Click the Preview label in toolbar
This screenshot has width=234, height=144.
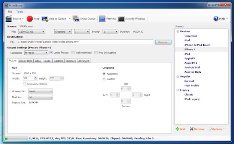click(111, 19)
